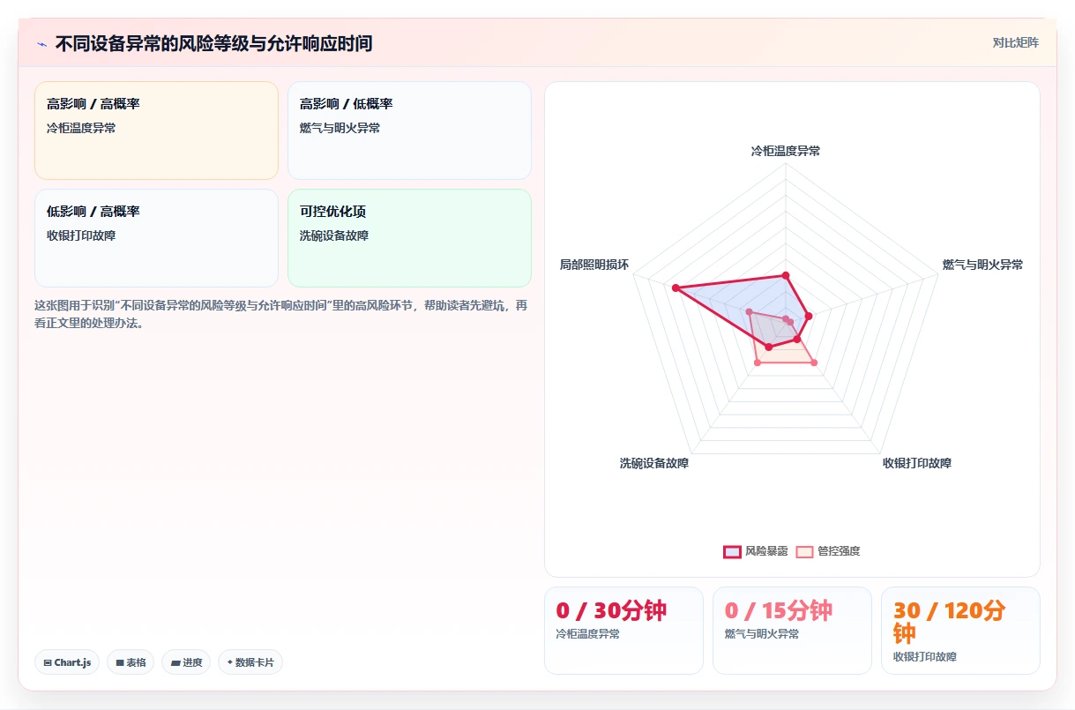
Task: Click the 数据卡片 chip
Action: (x=250, y=662)
